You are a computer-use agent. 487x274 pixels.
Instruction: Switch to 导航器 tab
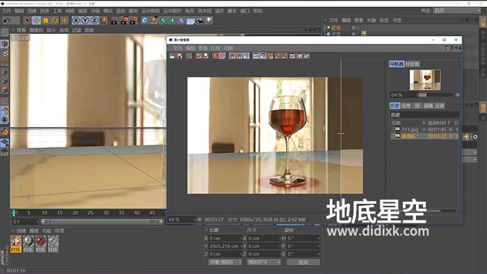pyautogui.click(x=397, y=64)
